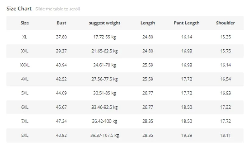
Task: Click the Size Chart heading
Action: click(19, 9)
